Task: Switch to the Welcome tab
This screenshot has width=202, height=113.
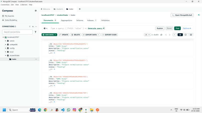Action: point(45,9)
